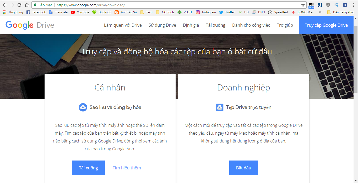Open the Translate bookmark
The width and height of the screenshot is (358, 183).
click(58, 12)
